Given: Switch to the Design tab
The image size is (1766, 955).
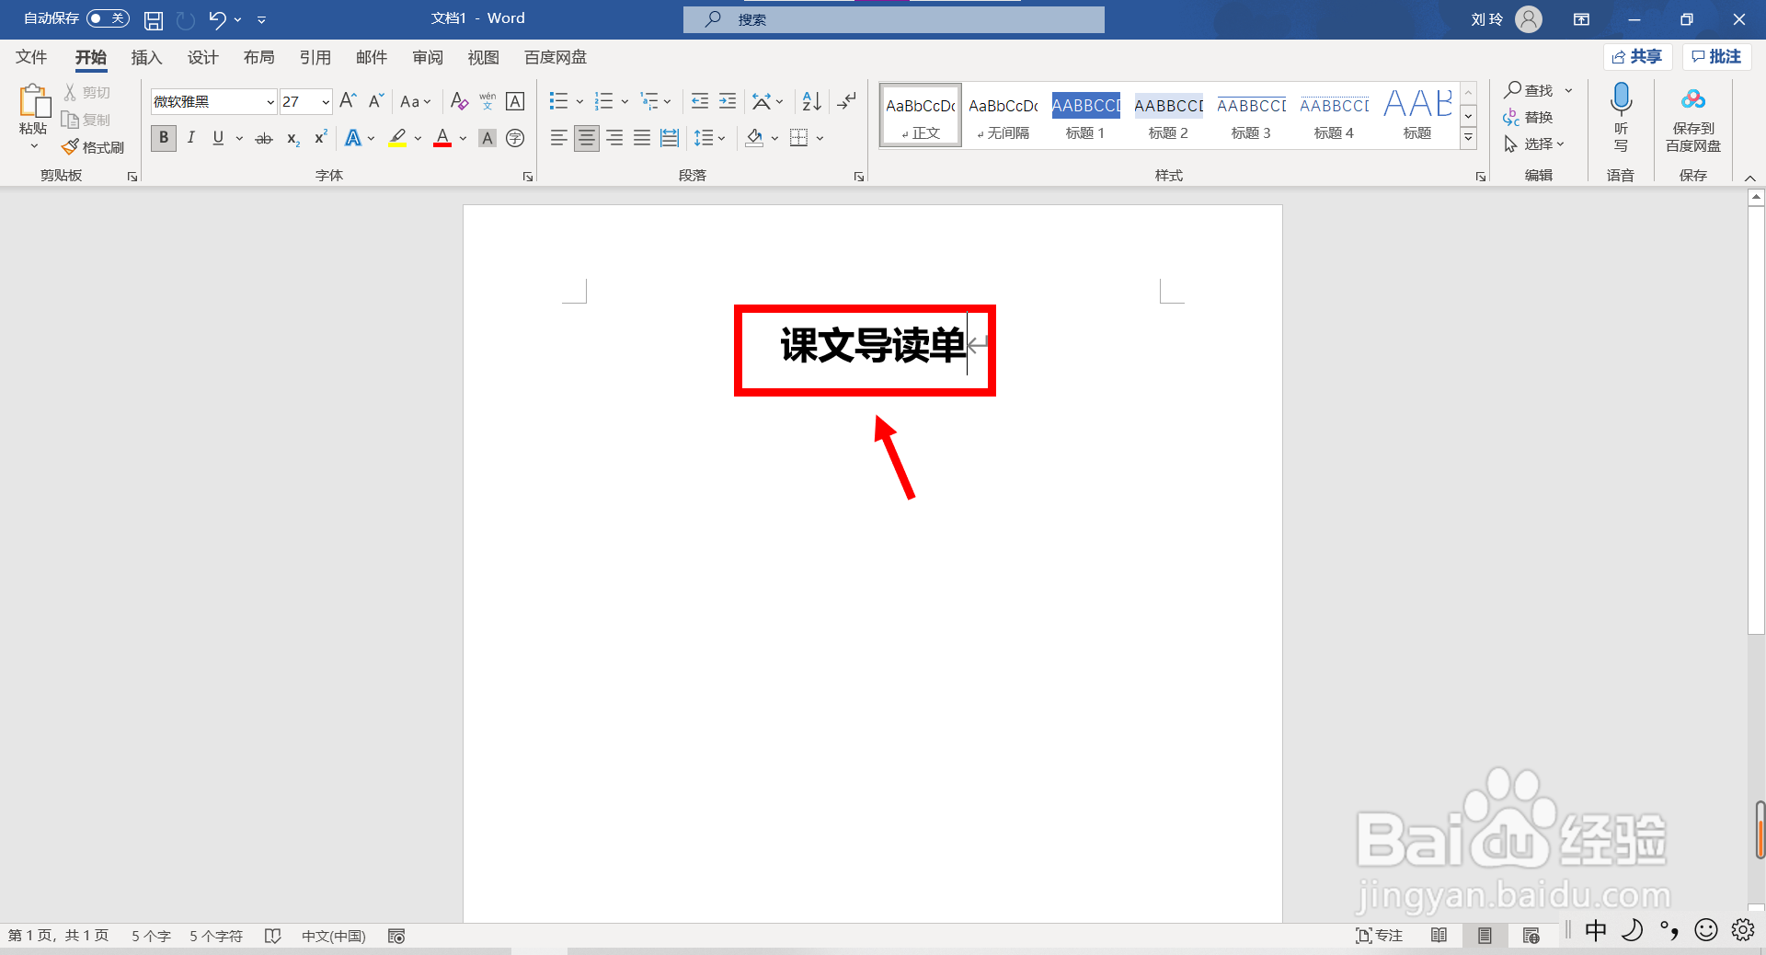Looking at the screenshot, I should (203, 57).
